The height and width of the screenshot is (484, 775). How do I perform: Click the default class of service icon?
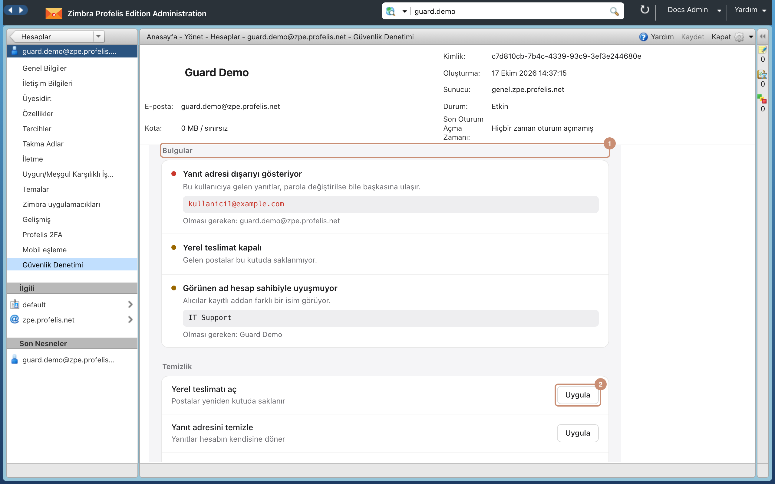pyautogui.click(x=15, y=304)
